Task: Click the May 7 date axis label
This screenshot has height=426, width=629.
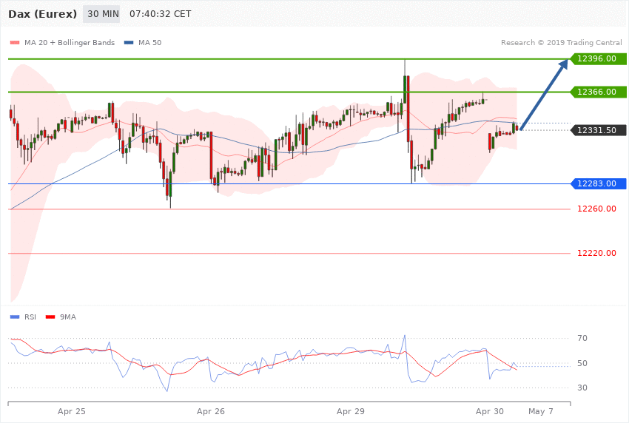Action: tap(541, 411)
